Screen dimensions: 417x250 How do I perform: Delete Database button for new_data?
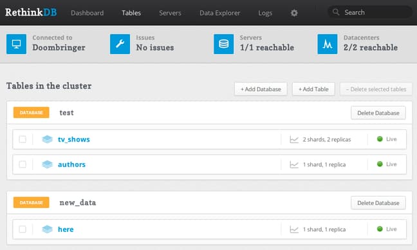tap(378, 203)
